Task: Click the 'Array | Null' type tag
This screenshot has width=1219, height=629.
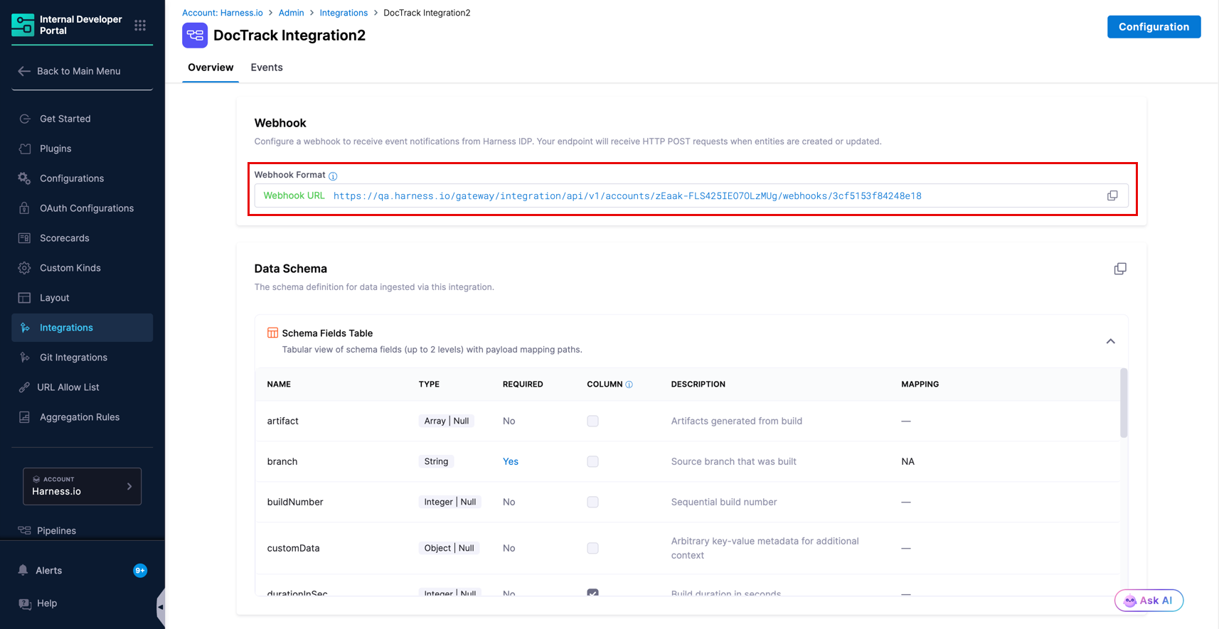Action: [x=447, y=421]
